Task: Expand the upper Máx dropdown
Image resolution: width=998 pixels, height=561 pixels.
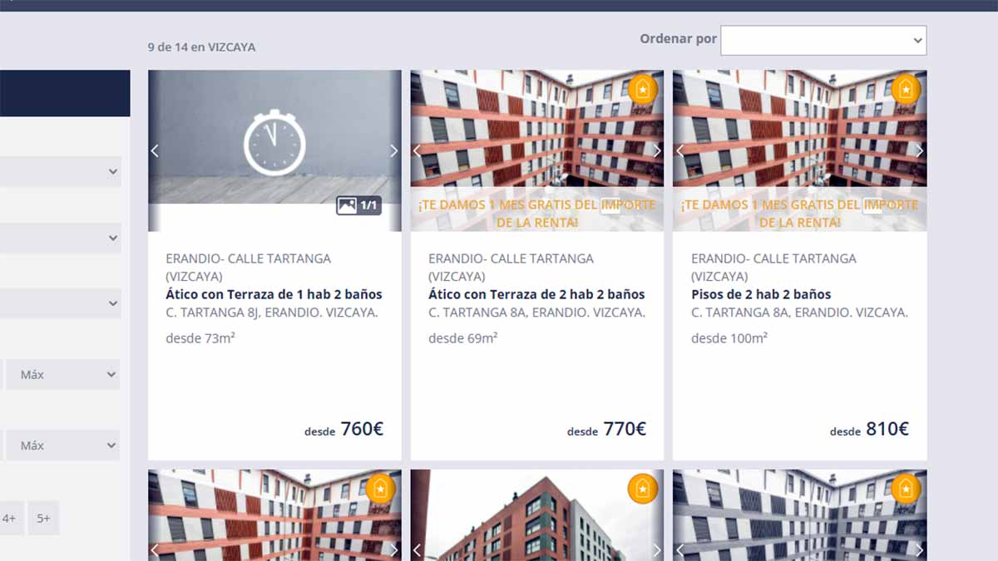Action: [x=62, y=375]
